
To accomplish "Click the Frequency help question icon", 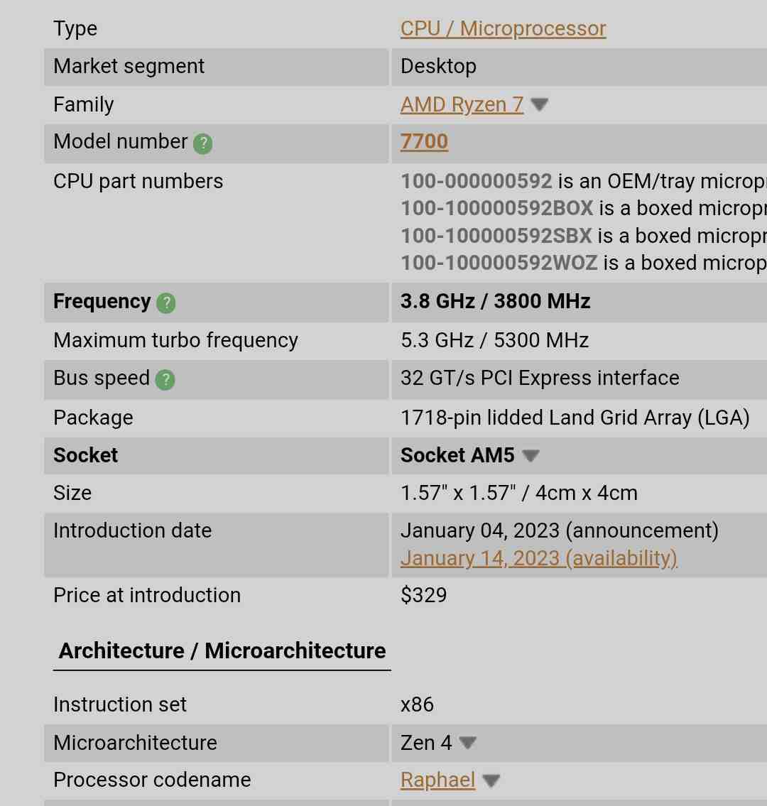I will 166,303.
